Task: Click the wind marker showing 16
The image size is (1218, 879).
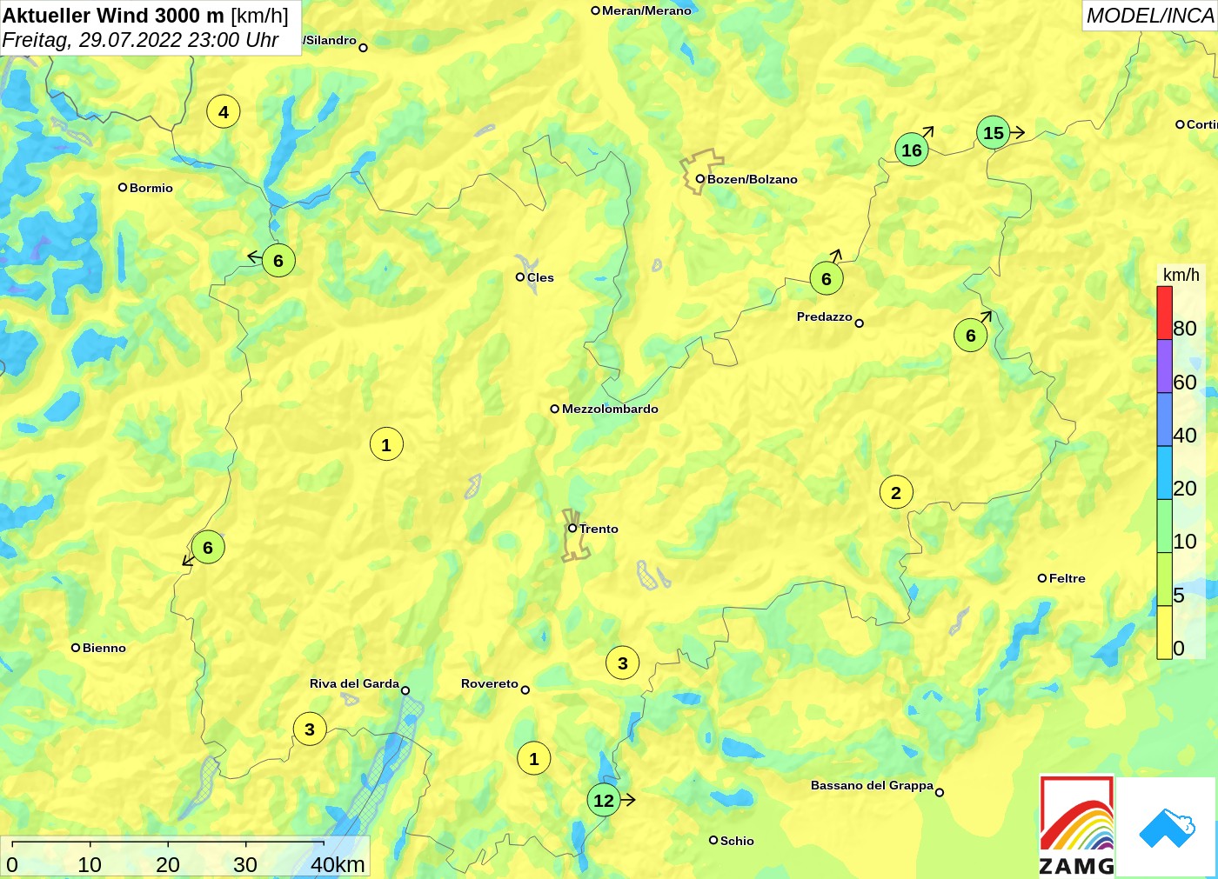Action: tap(911, 150)
